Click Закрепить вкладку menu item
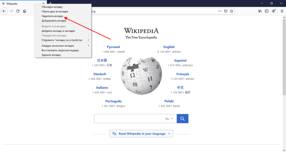286x152 pixels. coord(63,16)
